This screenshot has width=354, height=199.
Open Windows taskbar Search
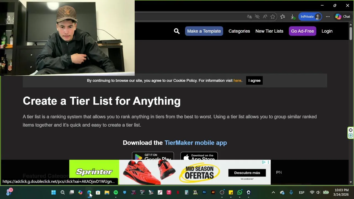point(63,192)
